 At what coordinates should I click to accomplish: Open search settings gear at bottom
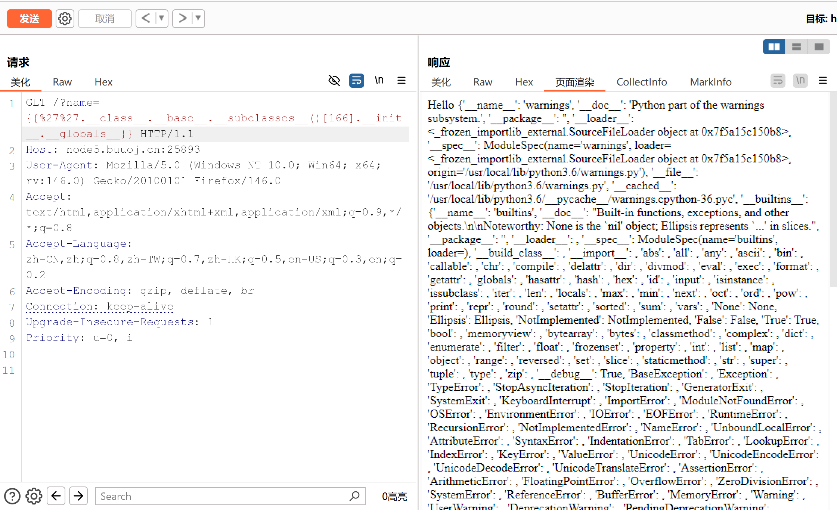(34, 496)
